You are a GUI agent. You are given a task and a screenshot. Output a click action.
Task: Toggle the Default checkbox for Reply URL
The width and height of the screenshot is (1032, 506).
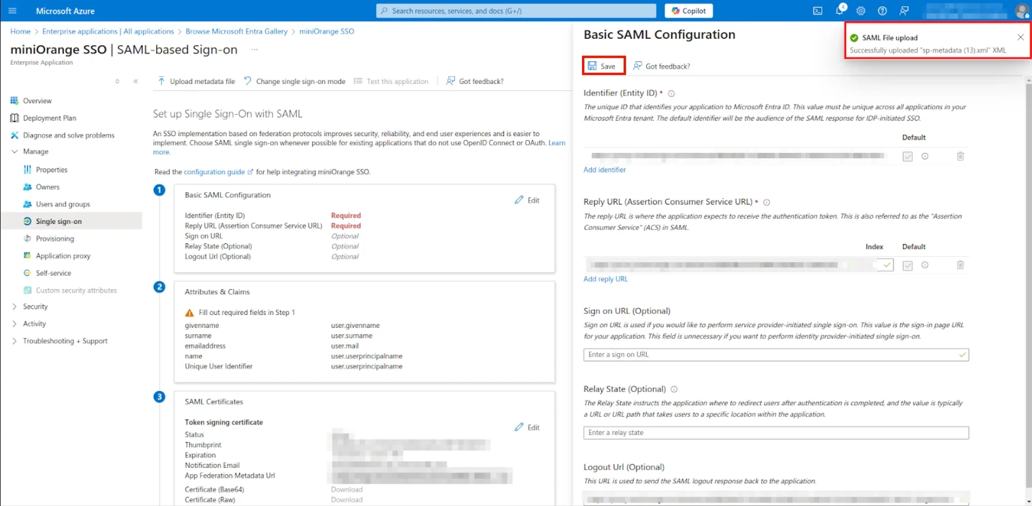click(908, 266)
